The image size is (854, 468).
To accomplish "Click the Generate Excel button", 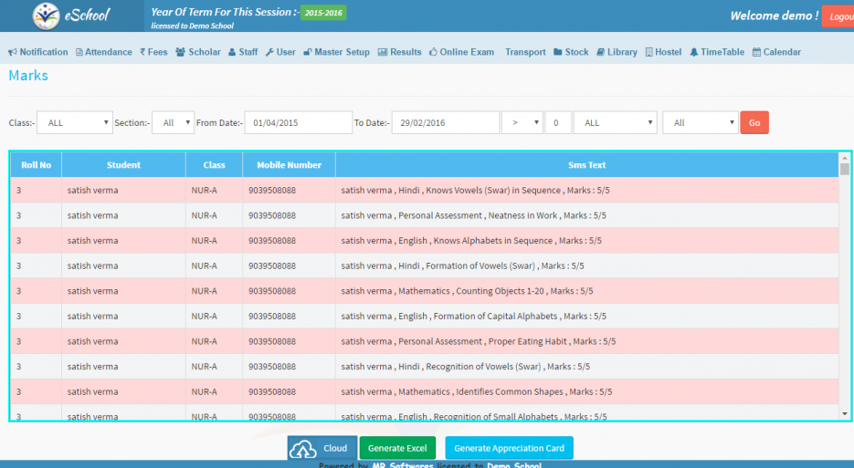I will 396,448.
